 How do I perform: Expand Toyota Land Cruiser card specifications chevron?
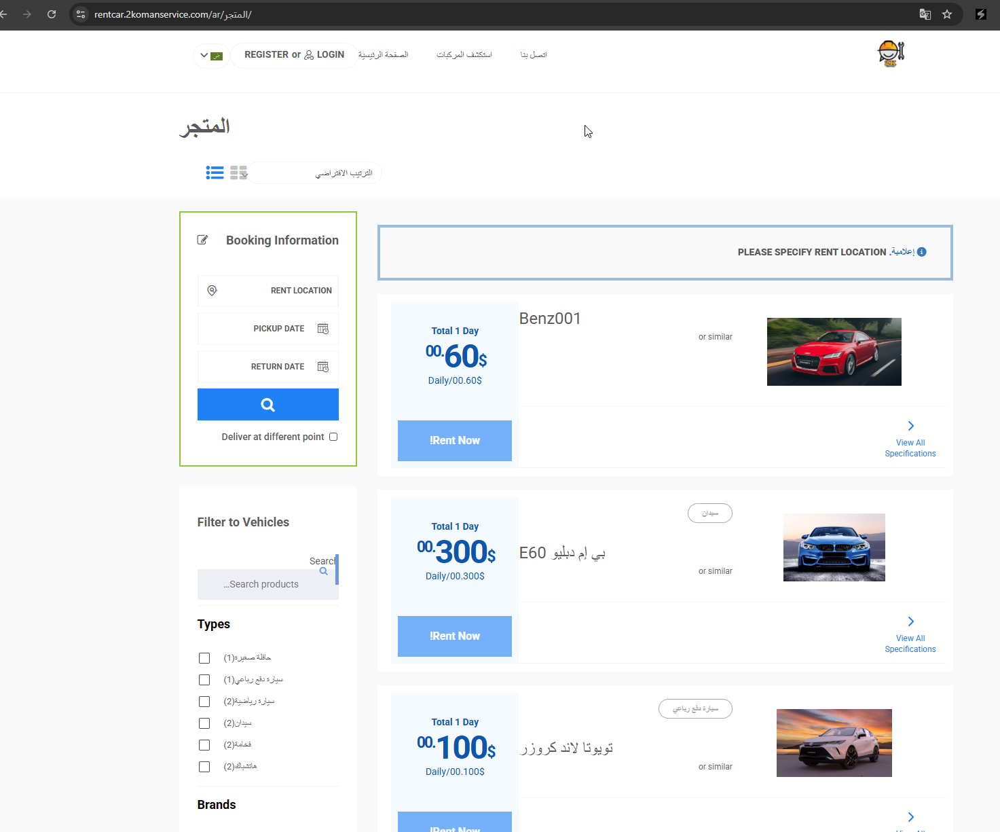[911, 817]
